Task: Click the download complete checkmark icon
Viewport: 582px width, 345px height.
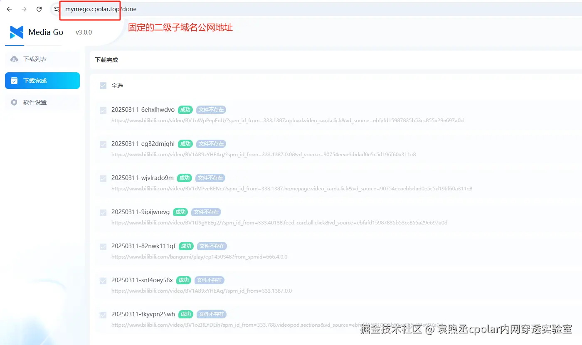Action: point(14,81)
